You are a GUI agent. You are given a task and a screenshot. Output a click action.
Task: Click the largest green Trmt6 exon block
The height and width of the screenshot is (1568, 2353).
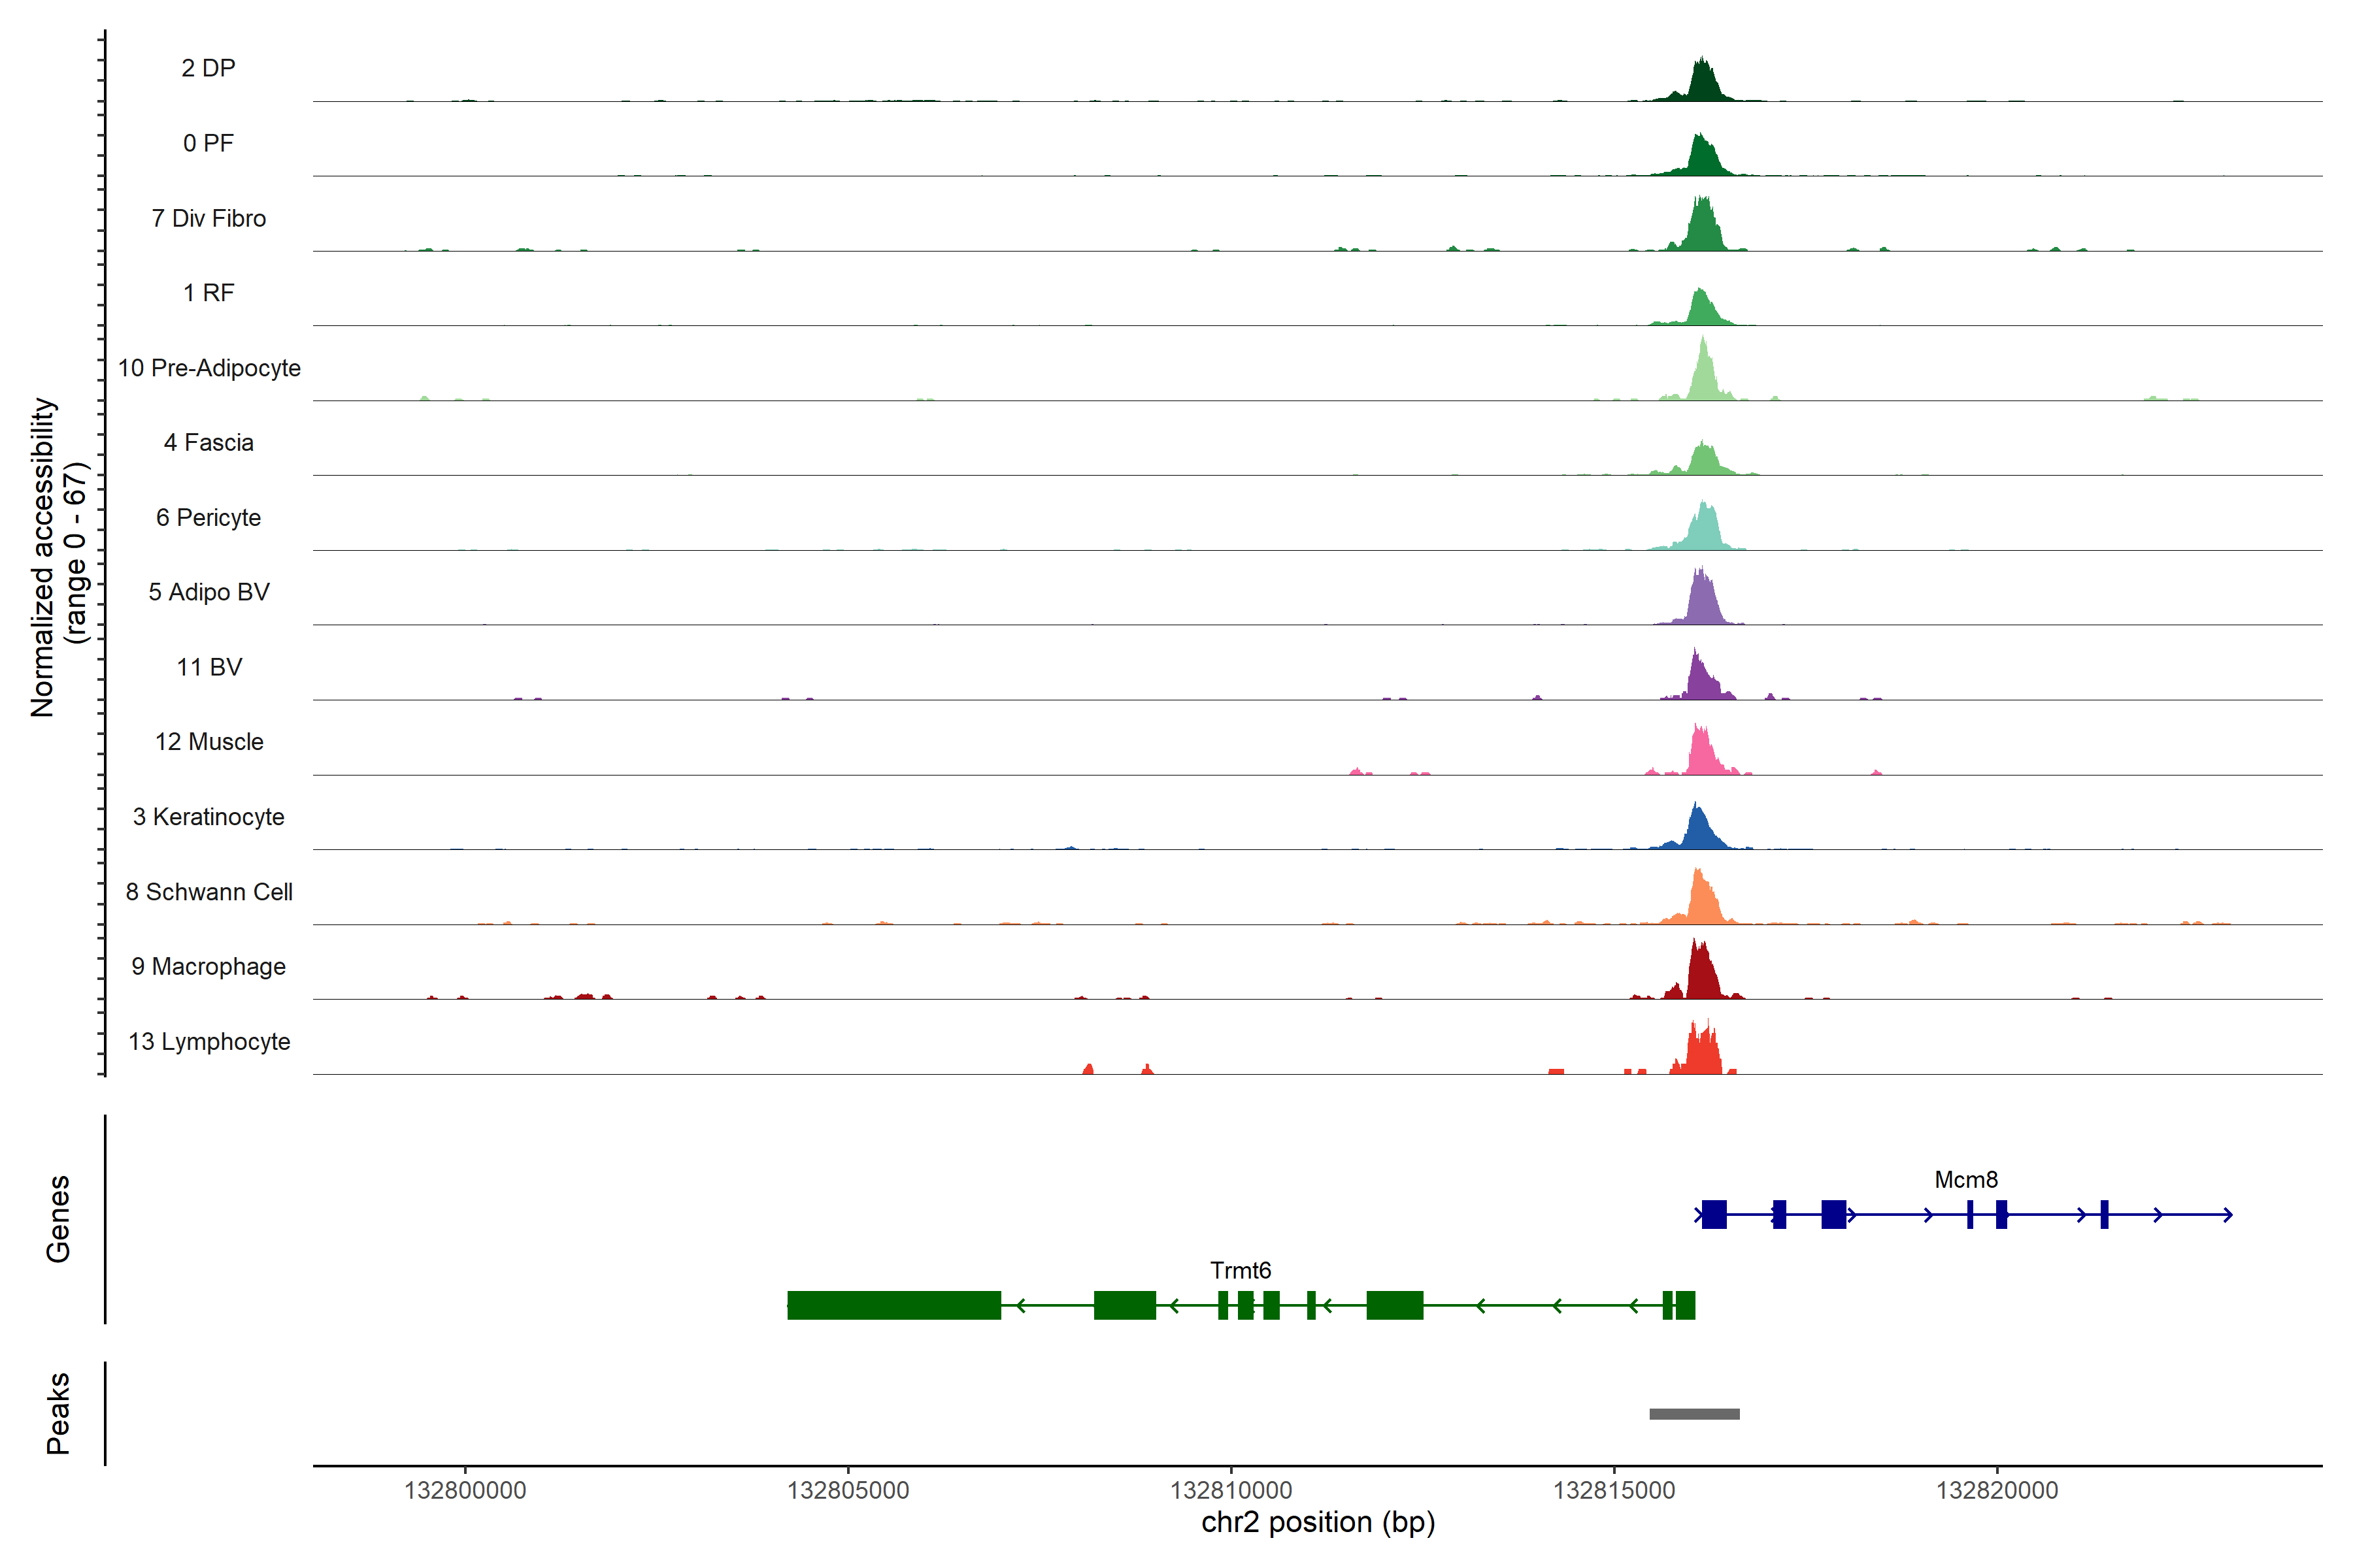[893, 1305]
